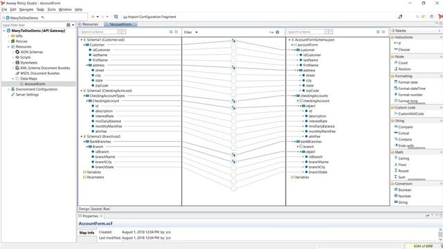Select the source Parameters folder
The image size is (443, 249).
[x=96, y=177]
